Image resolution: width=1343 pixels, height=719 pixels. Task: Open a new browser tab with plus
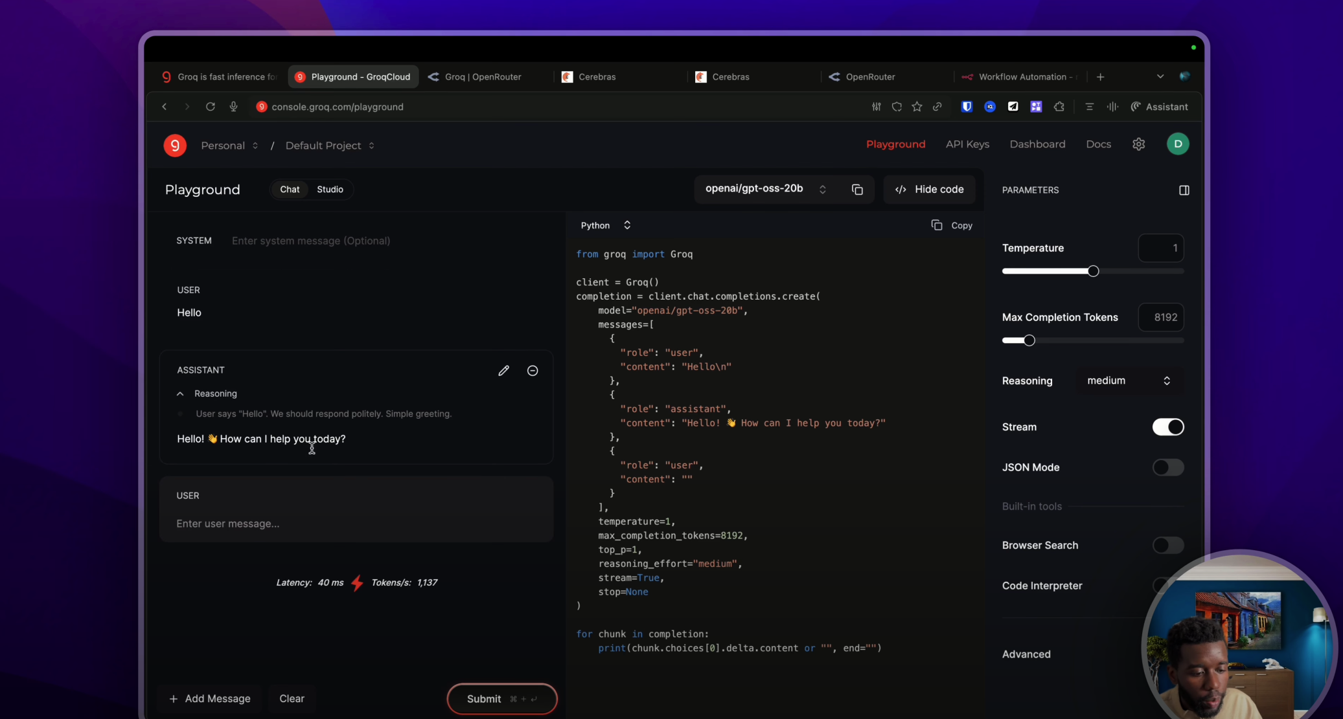point(1100,77)
